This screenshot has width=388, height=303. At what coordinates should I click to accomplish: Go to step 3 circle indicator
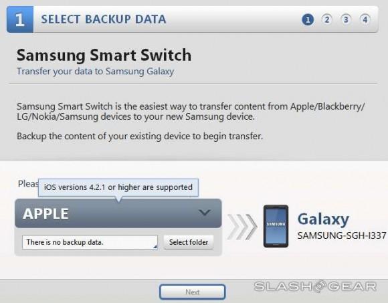pos(346,19)
